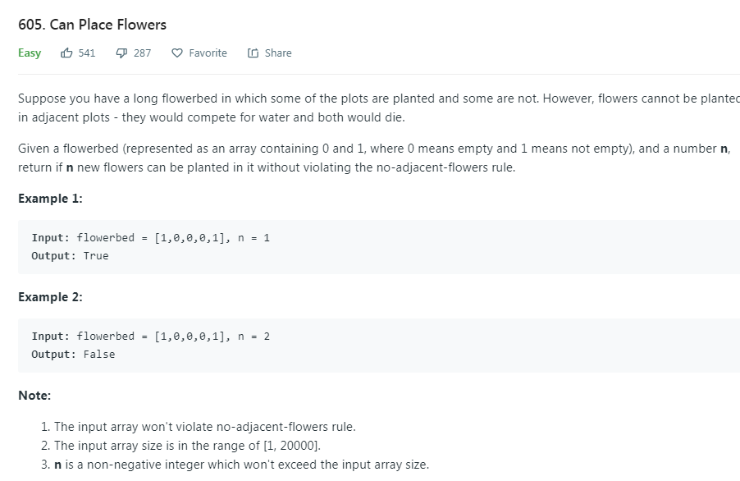Favorite the problem using the heart icon
The height and width of the screenshot is (481, 740).
(x=176, y=53)
